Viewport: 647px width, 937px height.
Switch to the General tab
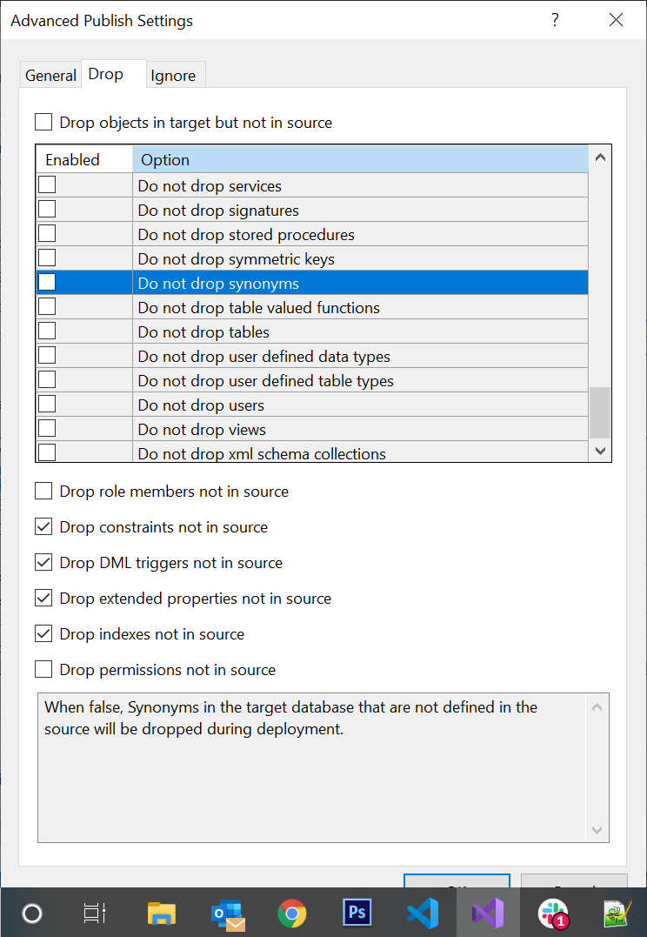point(50,76)
